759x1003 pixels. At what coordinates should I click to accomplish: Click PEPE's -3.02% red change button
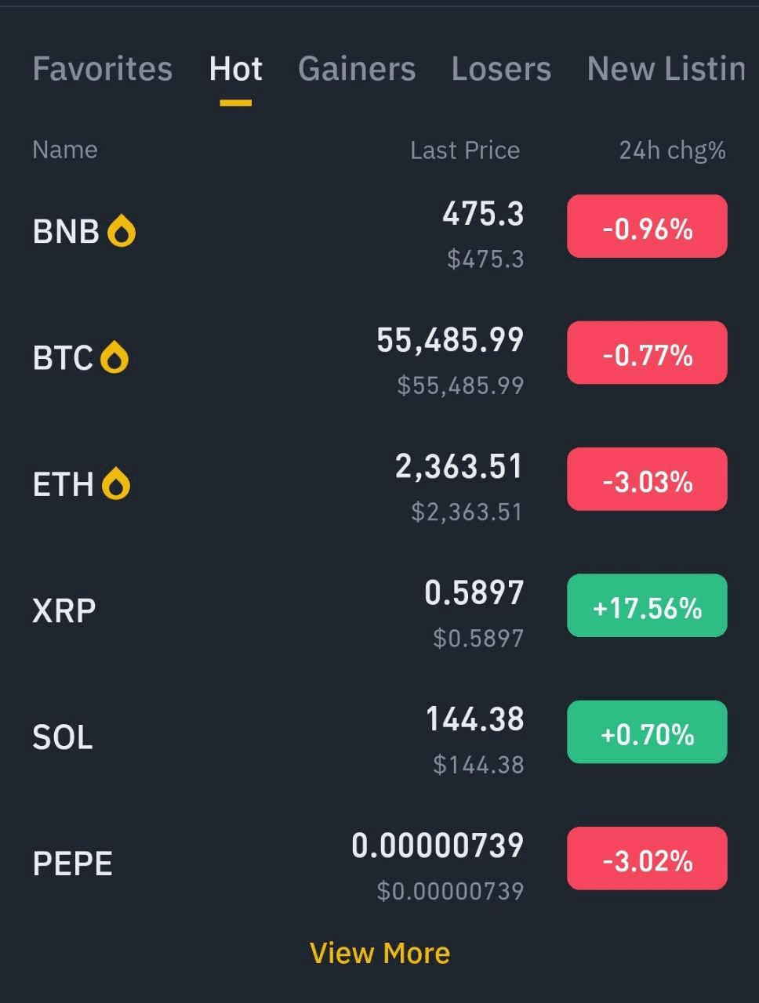(x=647, y=858)
